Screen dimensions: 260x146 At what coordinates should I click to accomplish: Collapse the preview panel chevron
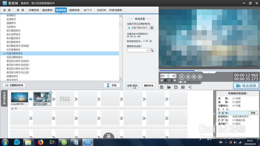[209, 72]
